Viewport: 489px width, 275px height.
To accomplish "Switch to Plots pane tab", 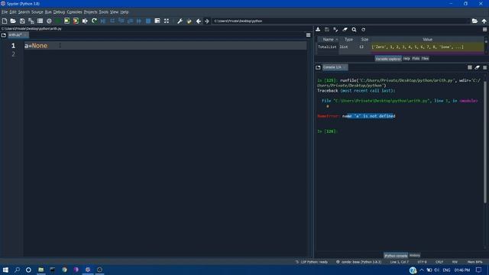I will (x=416, y=58).
